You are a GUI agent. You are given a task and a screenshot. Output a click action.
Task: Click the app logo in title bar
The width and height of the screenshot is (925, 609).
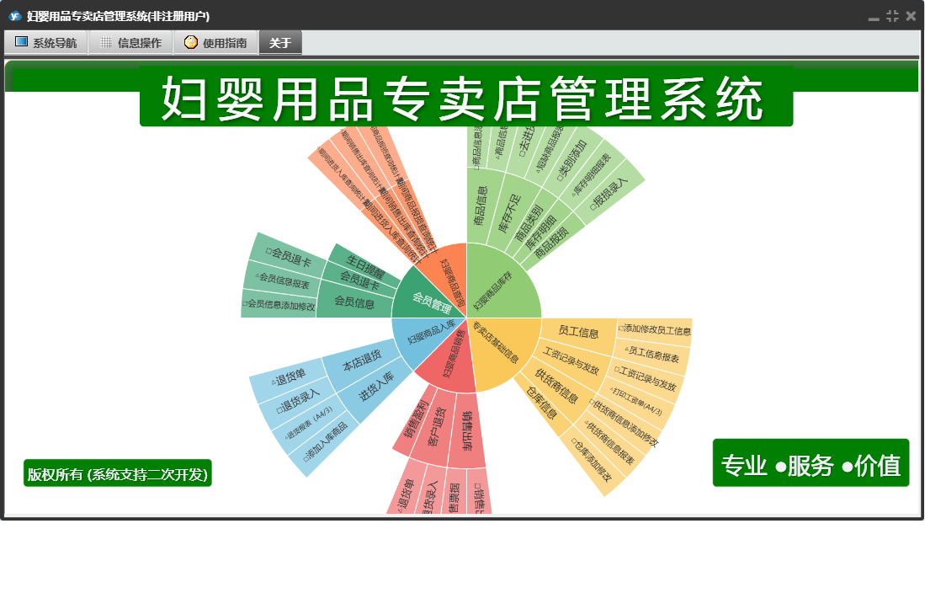point(15,16)
